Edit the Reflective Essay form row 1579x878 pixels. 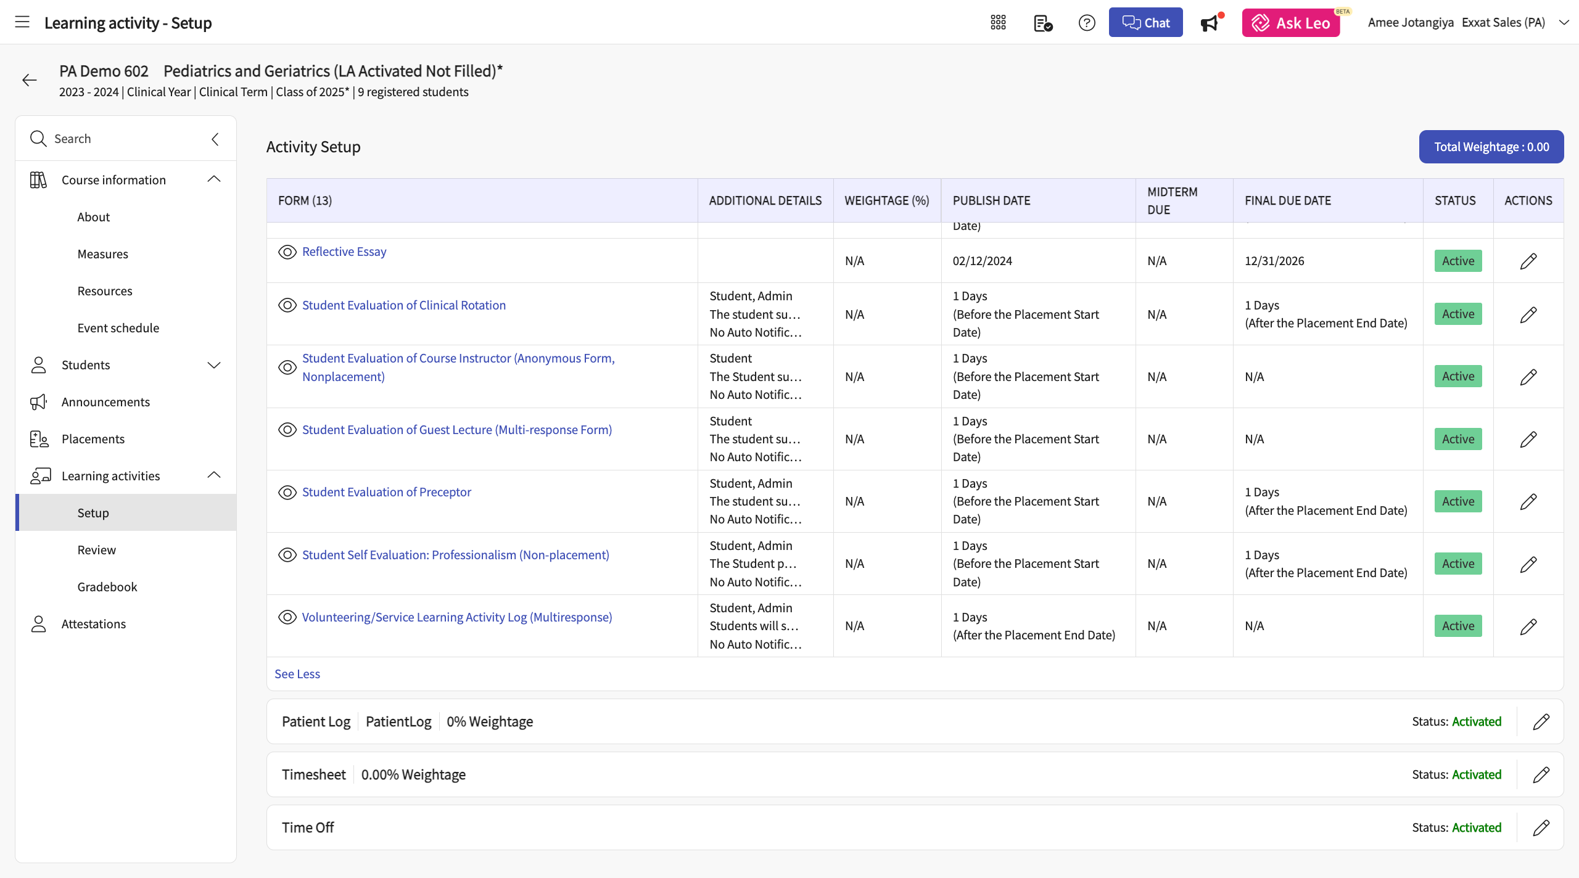(x=1528, y=261)
